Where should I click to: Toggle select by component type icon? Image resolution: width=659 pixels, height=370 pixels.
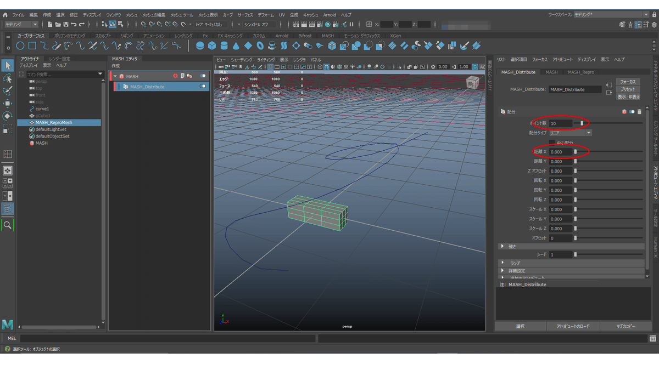click(120, 24)
